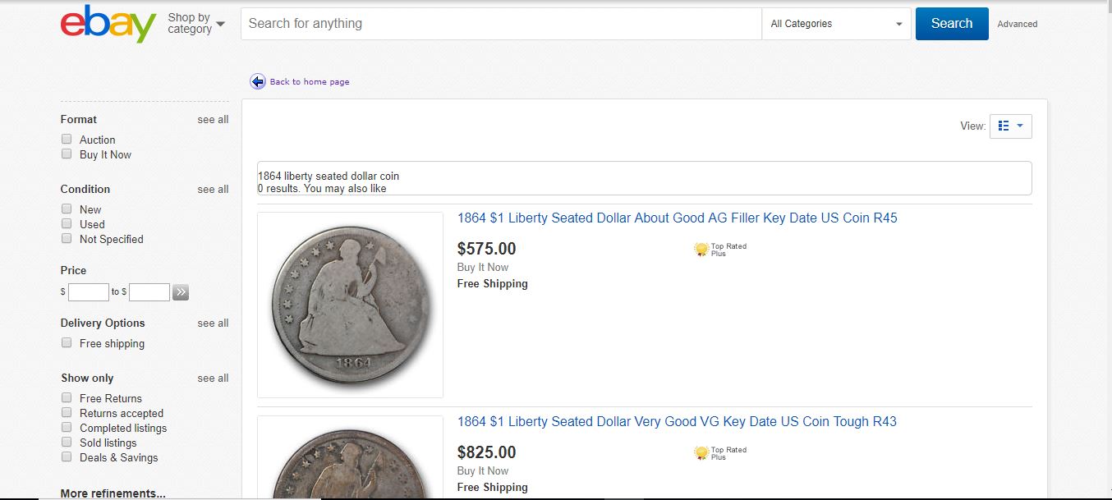Check the Buy It Now filter

(67, 154)
